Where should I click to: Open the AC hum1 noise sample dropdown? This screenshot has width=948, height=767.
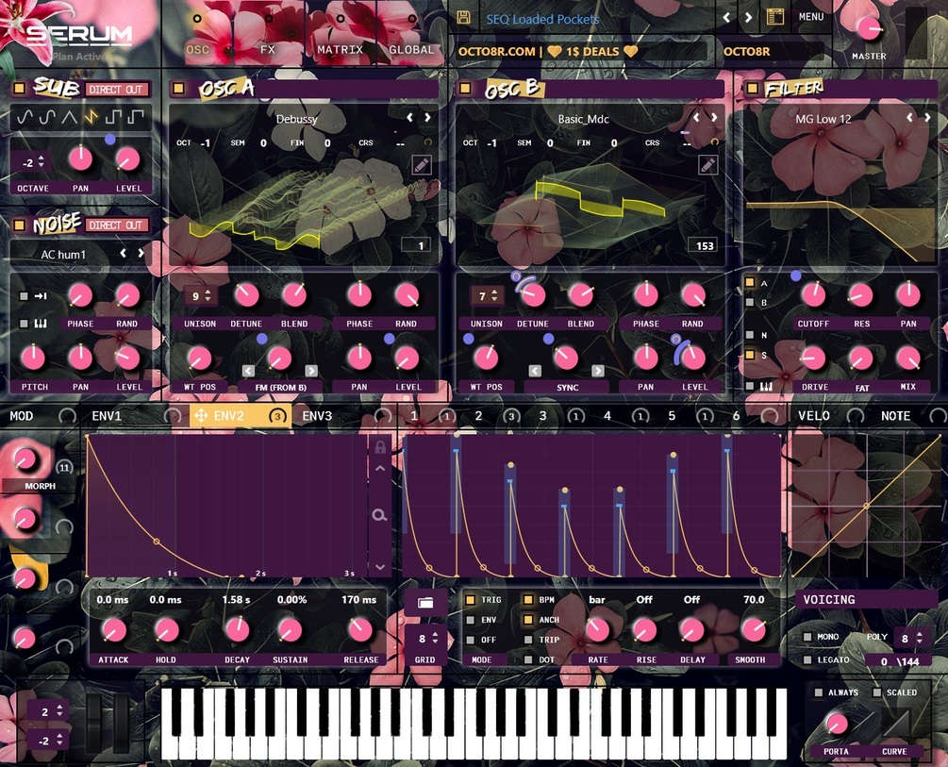[x=63, y=255]
